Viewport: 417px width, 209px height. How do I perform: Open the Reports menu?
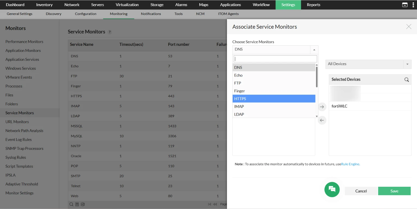pos(314,5)
